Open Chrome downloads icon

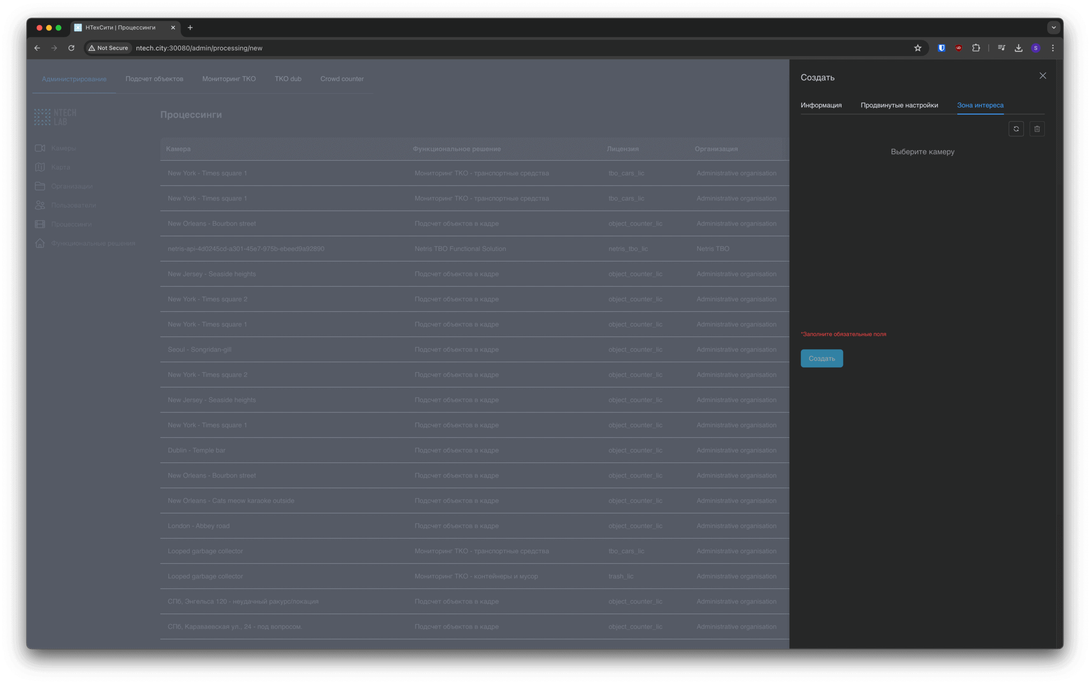point(1018,48)
